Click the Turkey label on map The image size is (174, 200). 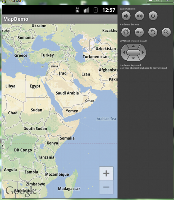(x=47, y=55)
